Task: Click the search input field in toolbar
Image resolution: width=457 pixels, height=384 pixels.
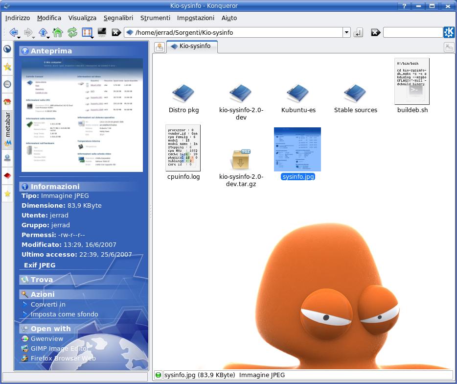Action: (x=413, y=32)
